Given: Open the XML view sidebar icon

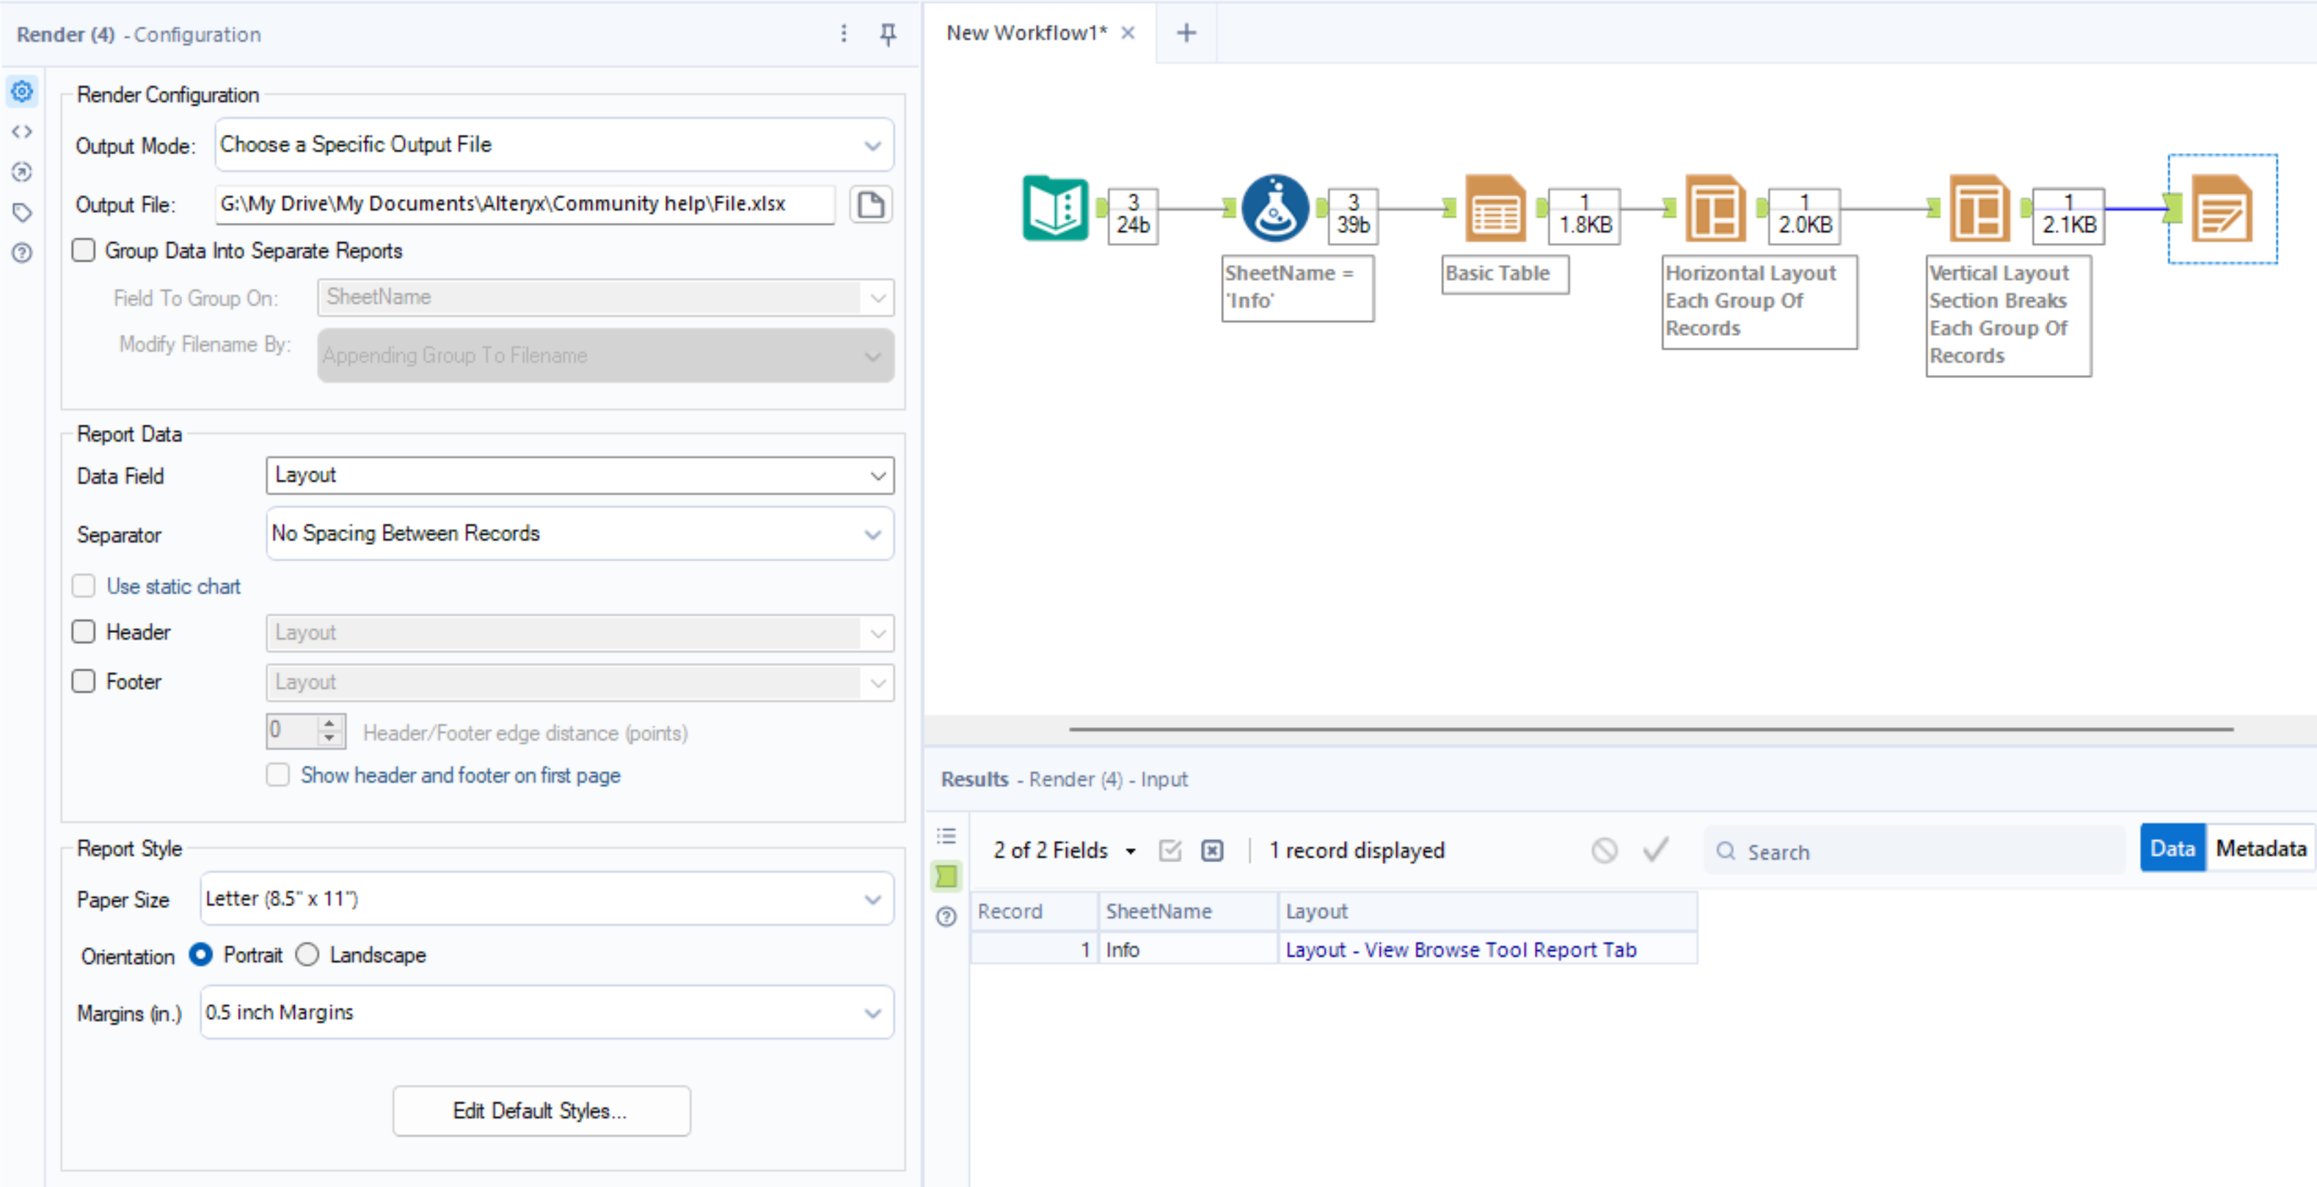Looking at the screenshot, I should point(23,131).
